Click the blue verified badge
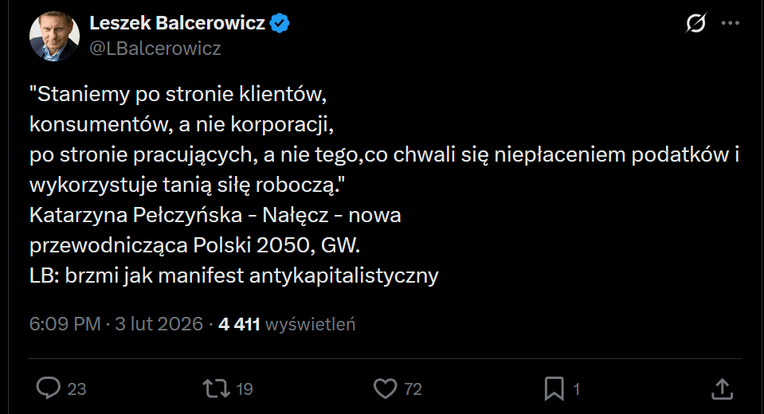 point(279,24)
